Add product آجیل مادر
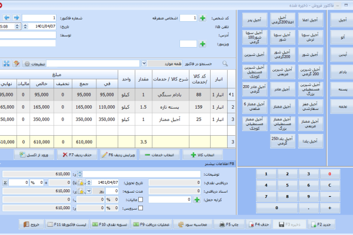The height and width of the screenshot is (235, 353). coord(282,89)
